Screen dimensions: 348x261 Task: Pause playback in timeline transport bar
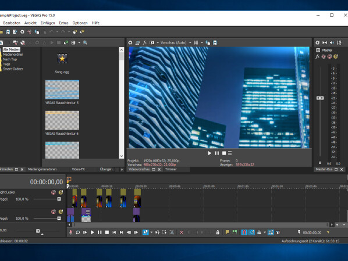[100, 233]
